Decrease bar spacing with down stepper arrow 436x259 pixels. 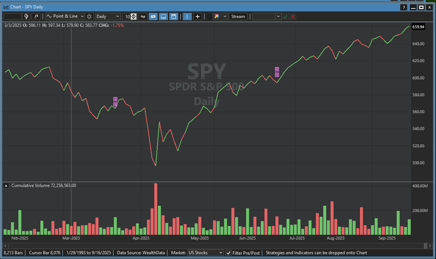pyautogui.click(x=134, y=18)
